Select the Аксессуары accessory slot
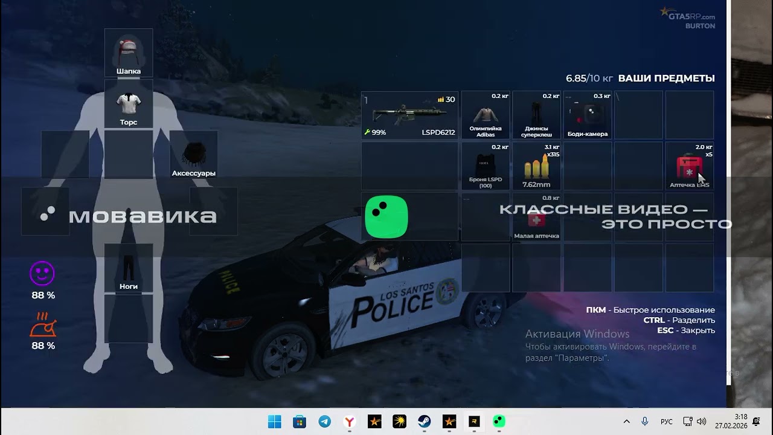The width and height of the screenshot is (773, 435). 194,155
